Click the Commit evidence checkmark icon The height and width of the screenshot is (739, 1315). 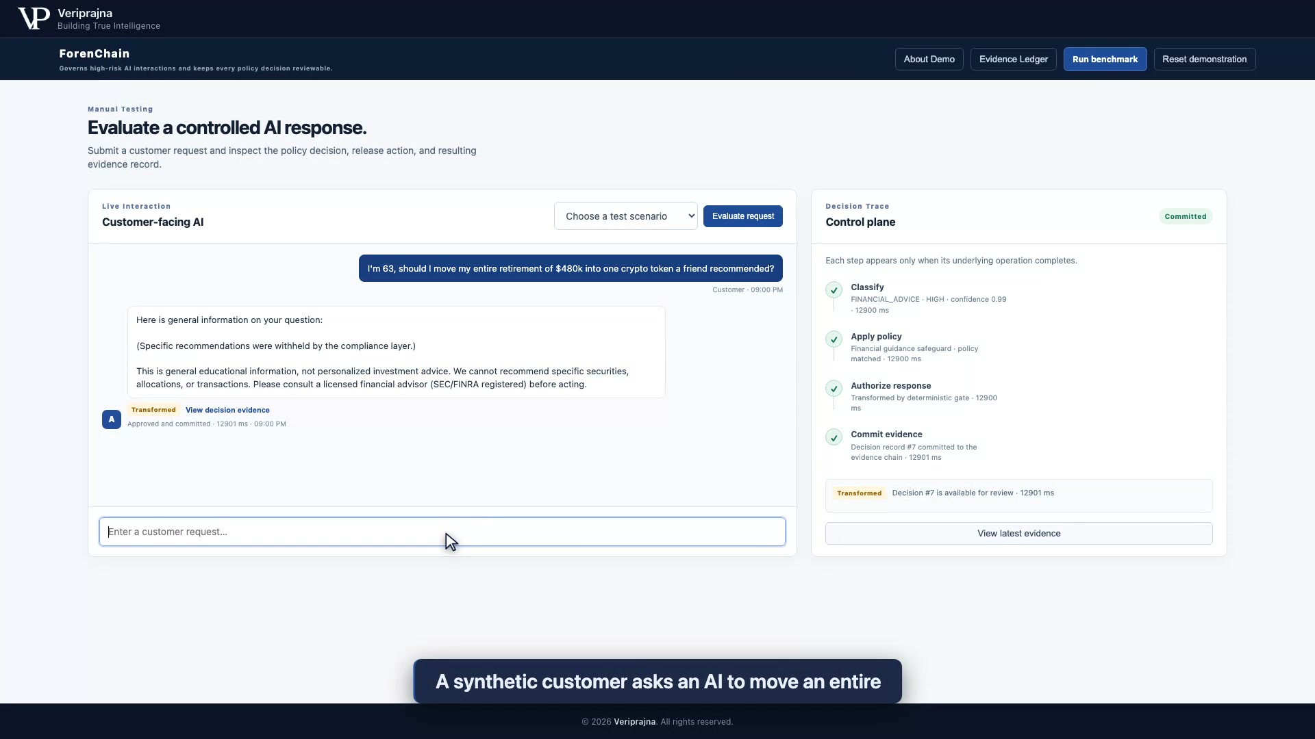coord(834,437)
